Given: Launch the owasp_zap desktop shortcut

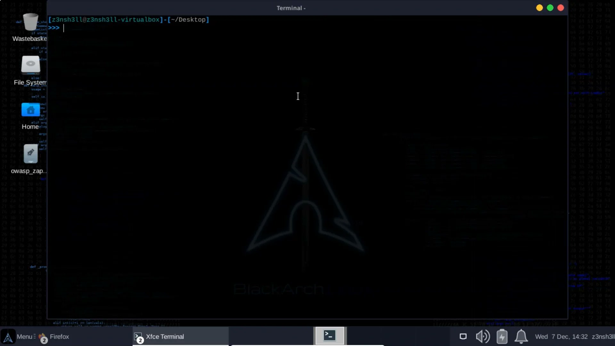Looking at the screenshot, I should (30, 154).
